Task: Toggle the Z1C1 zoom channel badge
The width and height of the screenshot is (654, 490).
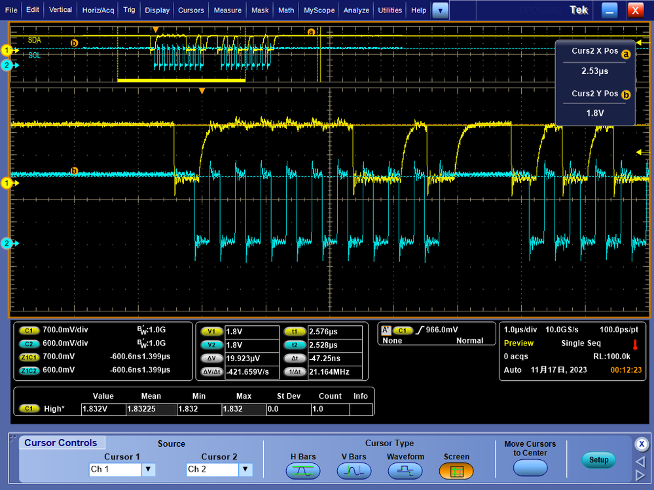Action: click(29, 357)
